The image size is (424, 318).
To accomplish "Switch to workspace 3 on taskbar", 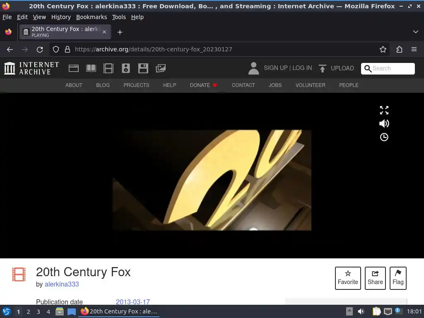I will (x=39, y=312).
